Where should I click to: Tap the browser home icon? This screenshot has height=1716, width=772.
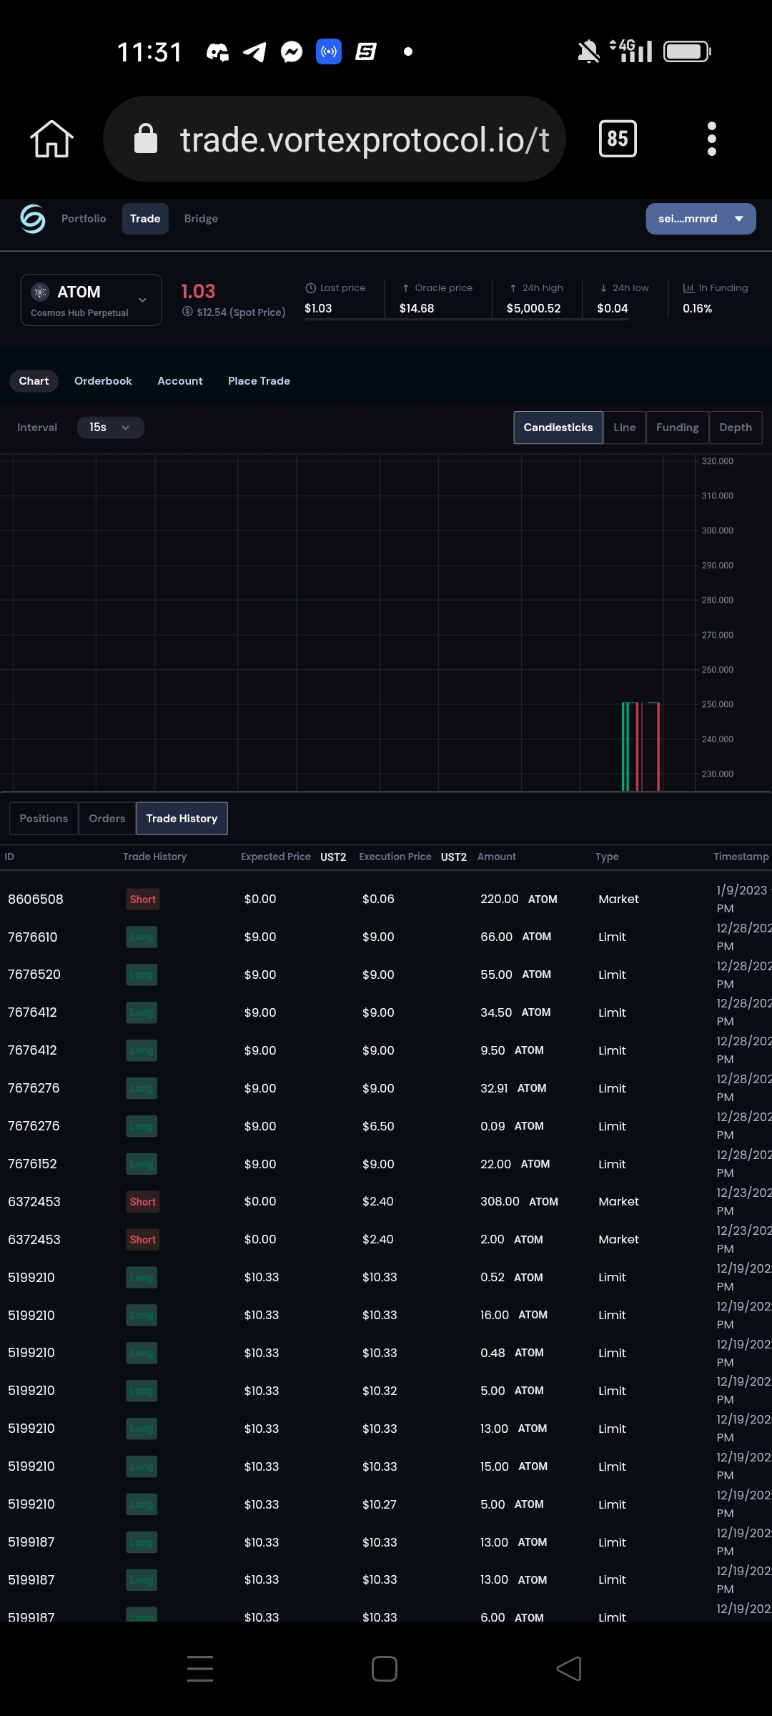point(51,139)
